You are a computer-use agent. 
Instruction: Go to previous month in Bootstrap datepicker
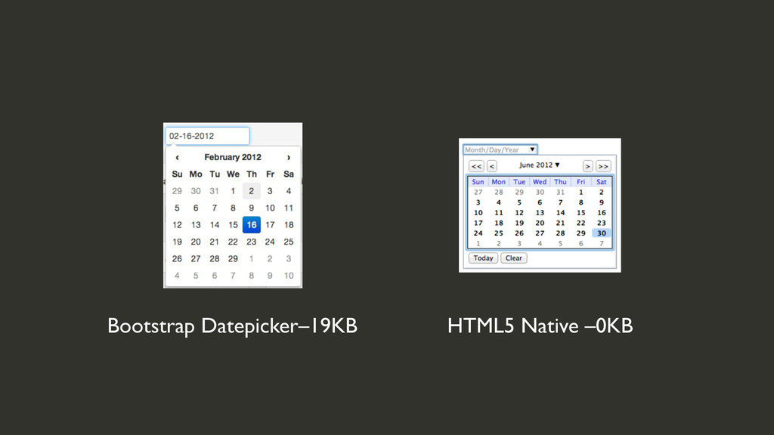pos(177,157)
